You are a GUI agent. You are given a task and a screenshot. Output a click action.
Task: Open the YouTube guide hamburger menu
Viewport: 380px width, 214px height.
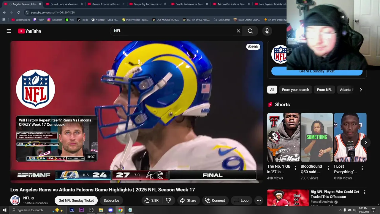click(x=9, y=31)
